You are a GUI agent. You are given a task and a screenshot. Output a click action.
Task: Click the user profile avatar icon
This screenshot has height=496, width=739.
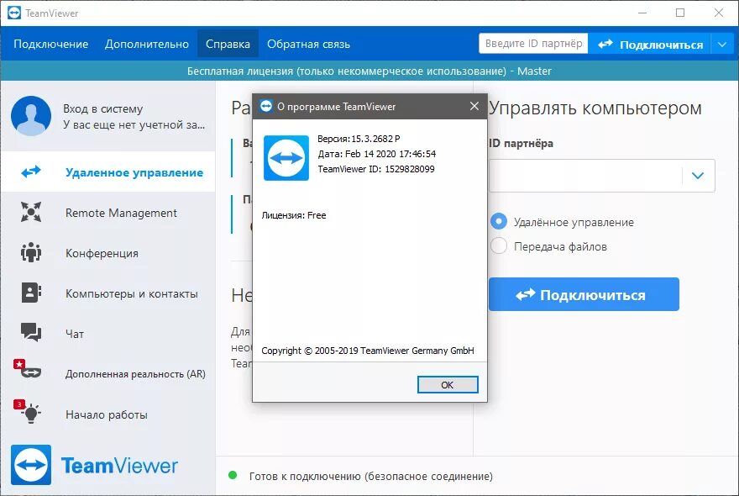[x=31, y=115]
